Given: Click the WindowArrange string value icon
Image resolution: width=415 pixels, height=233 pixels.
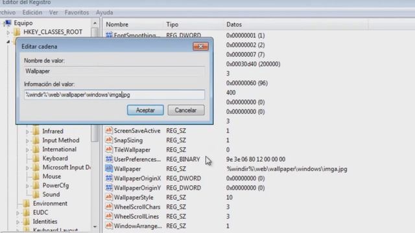Looking at the screenshot, I should click(109, 226).
